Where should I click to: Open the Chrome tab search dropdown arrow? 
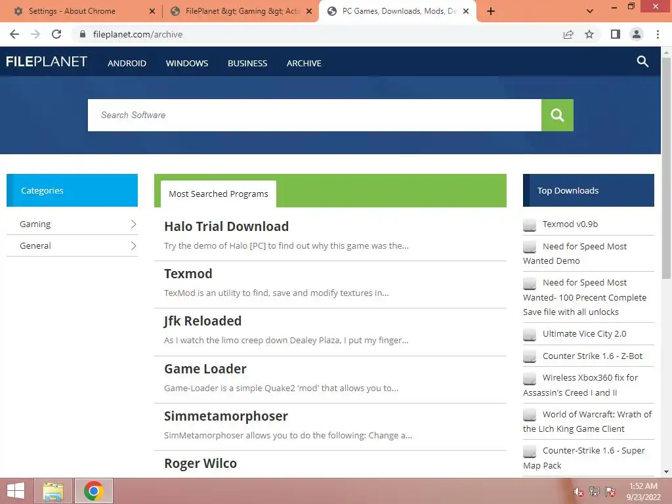[x=590, y=11]
